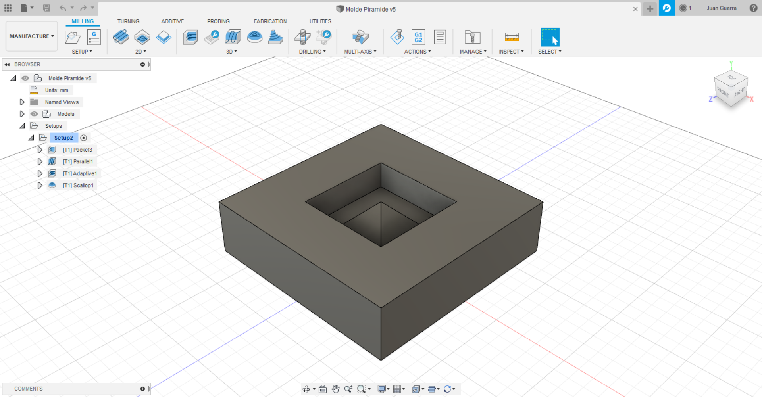Generate a Setup Sheet
The width and height of the screenshot is (762, 397).
pyautogui.click(x=440, y=37)
